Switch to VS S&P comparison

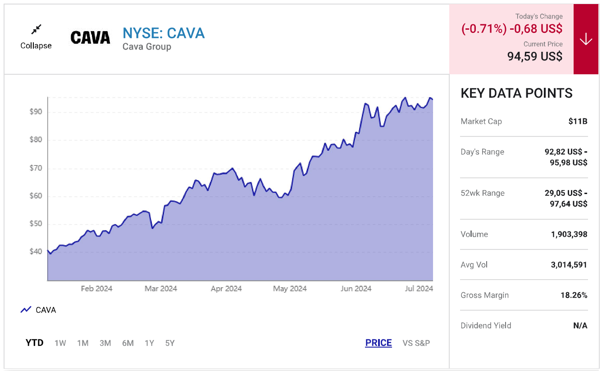pyautogui.click(x=416, y=343)
